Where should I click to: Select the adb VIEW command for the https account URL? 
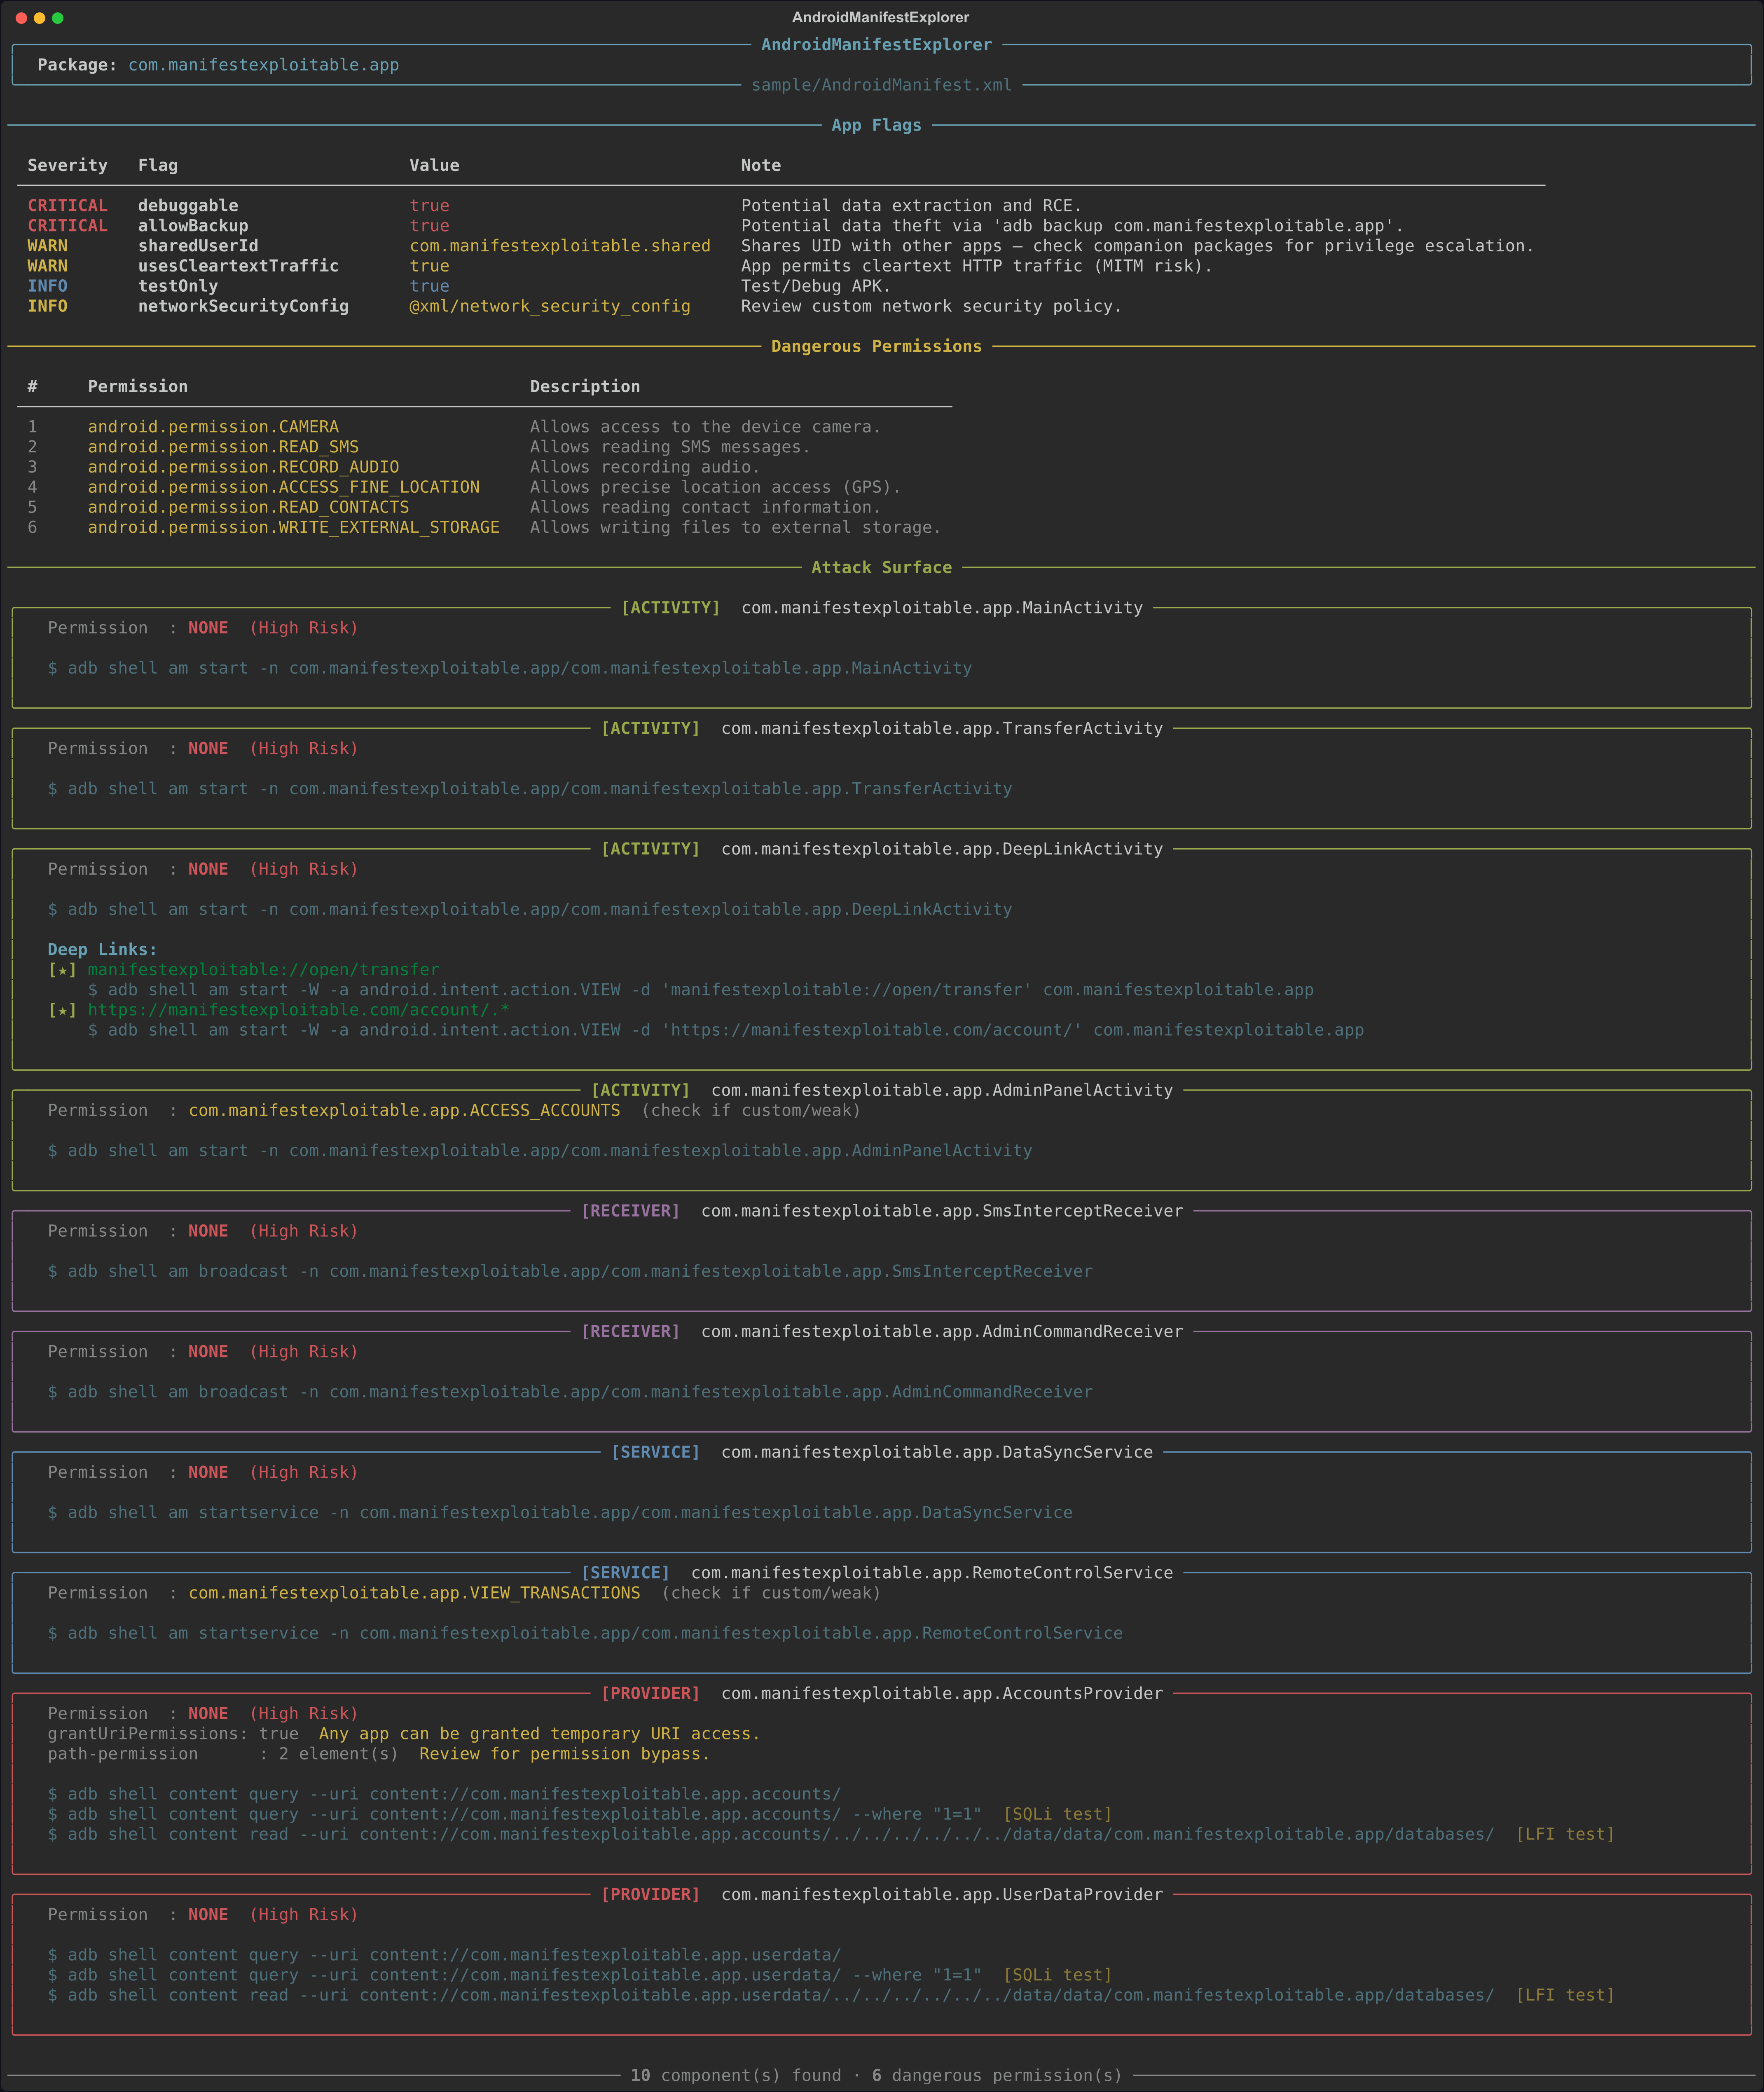coord(726,1030)
